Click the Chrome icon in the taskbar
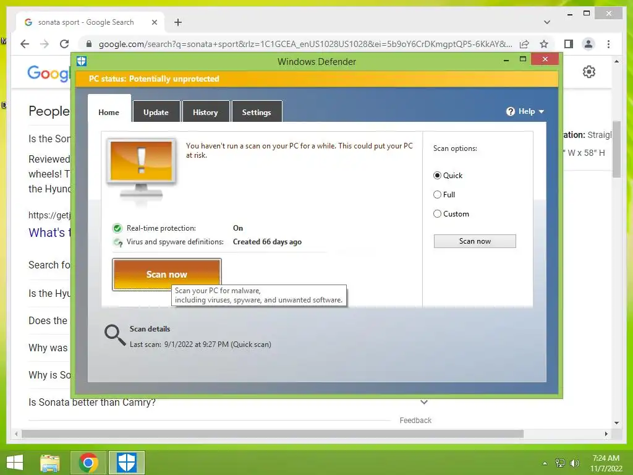 pos(88,463)
